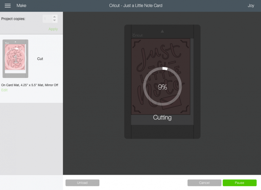This screenshot has height=190, width=261.
Task: Open the Joy machine selector
Action: coord(251,6)
